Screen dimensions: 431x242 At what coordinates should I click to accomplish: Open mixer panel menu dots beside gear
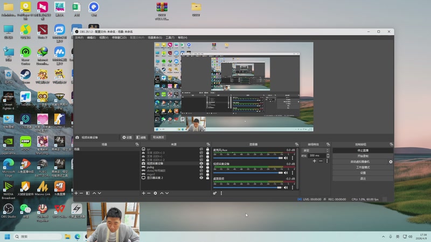click(221, 193)
